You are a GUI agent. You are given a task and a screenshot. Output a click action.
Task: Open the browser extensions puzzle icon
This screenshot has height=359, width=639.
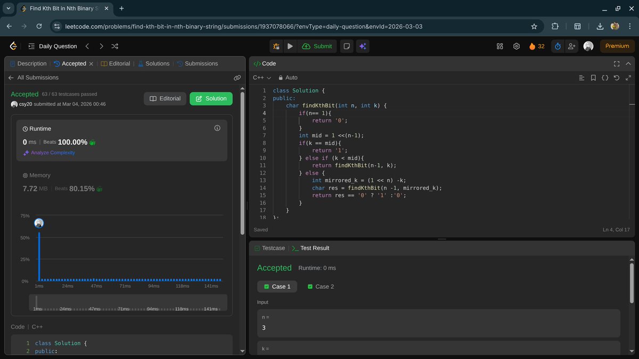click(x=555, y=26)
